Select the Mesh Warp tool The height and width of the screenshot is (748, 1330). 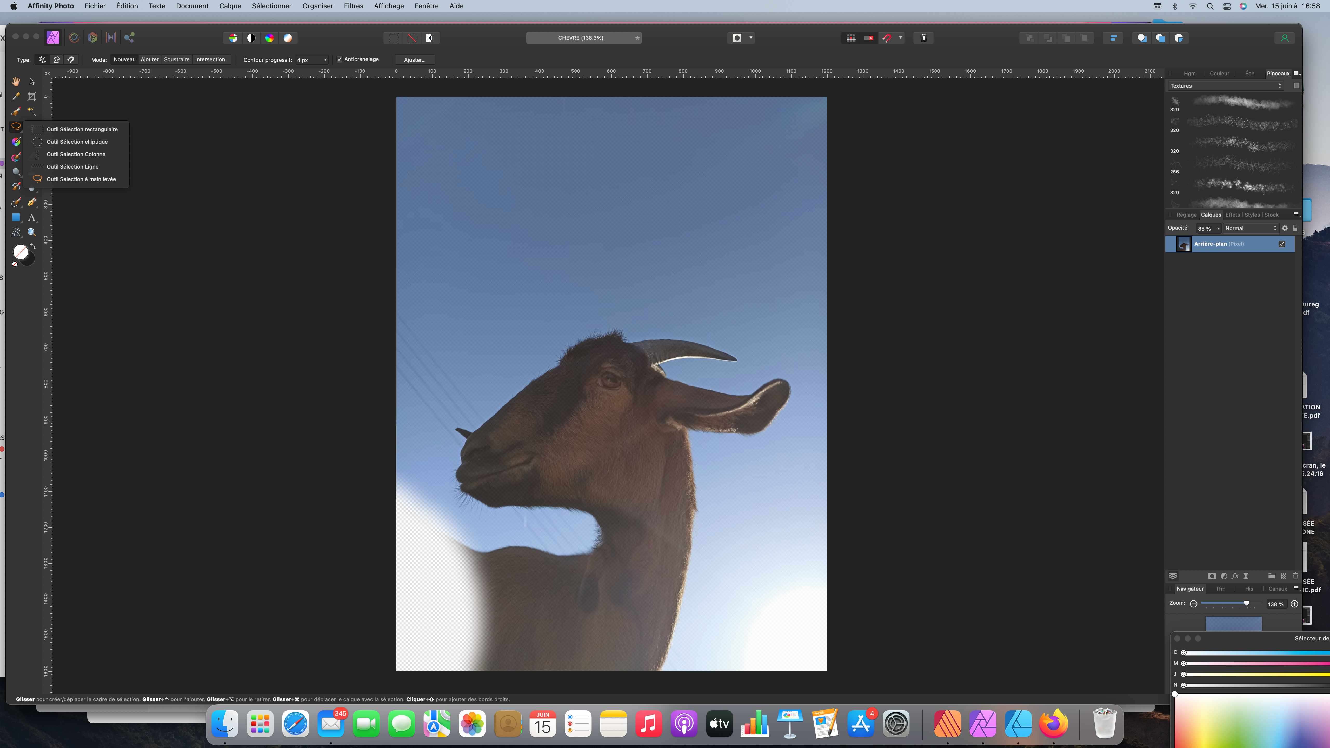pos(16,232)
